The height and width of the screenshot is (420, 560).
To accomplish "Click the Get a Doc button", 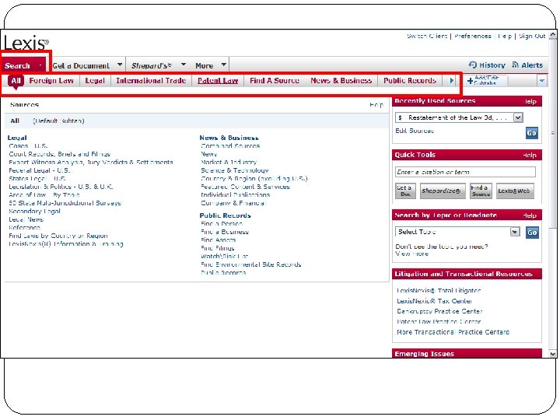I will (x=405, y=191).
